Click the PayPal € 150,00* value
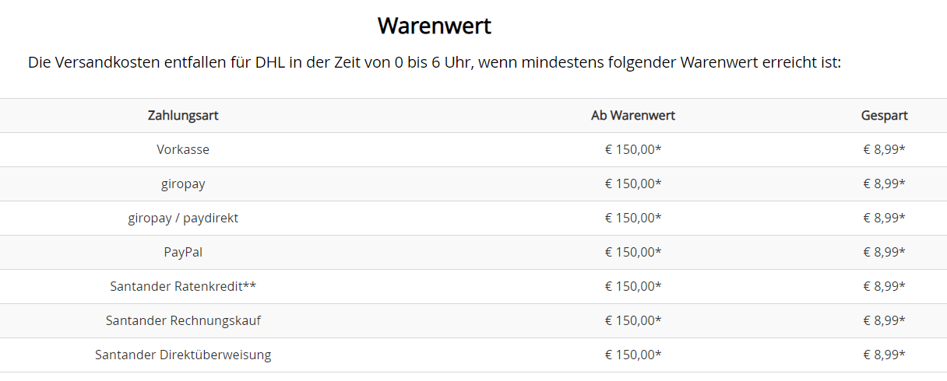 coord(632,252)
